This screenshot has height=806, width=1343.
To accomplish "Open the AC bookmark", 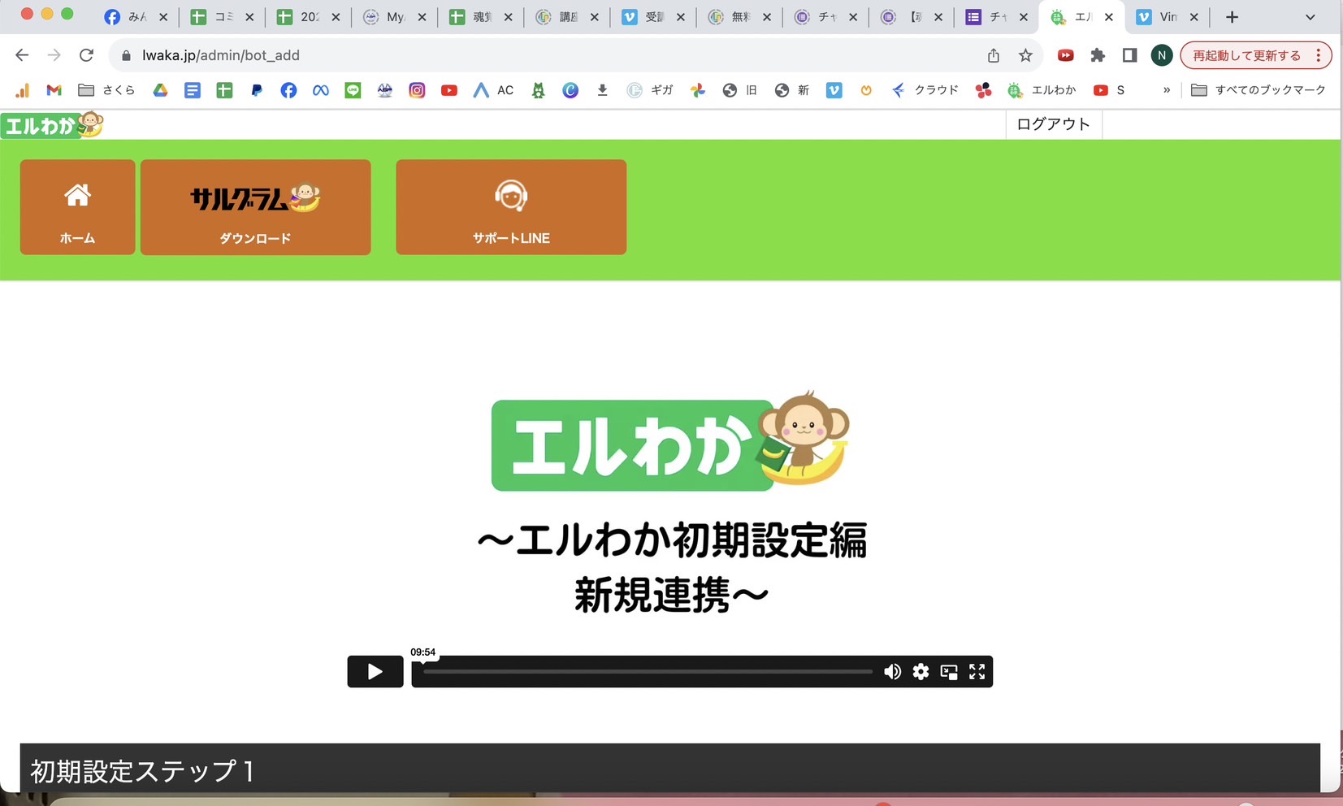I will coord(493,90).
